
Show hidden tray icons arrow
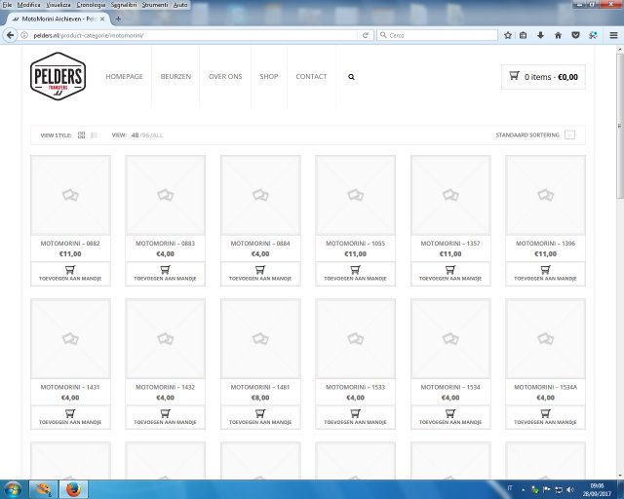pyautogui.click(x=523, y=489)
